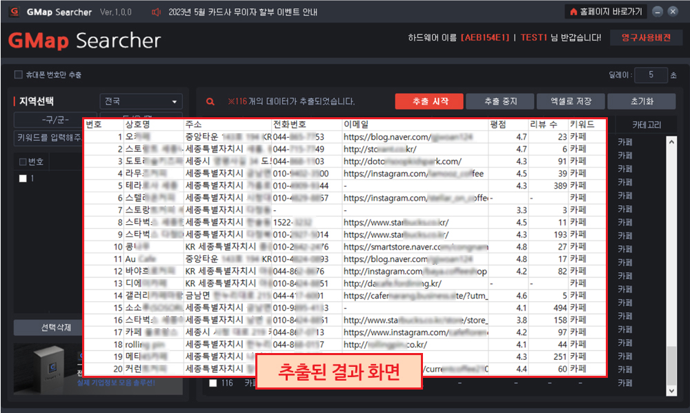Close the GMap Searcher window
Screen dimensions: 690x413
point(673,12)
